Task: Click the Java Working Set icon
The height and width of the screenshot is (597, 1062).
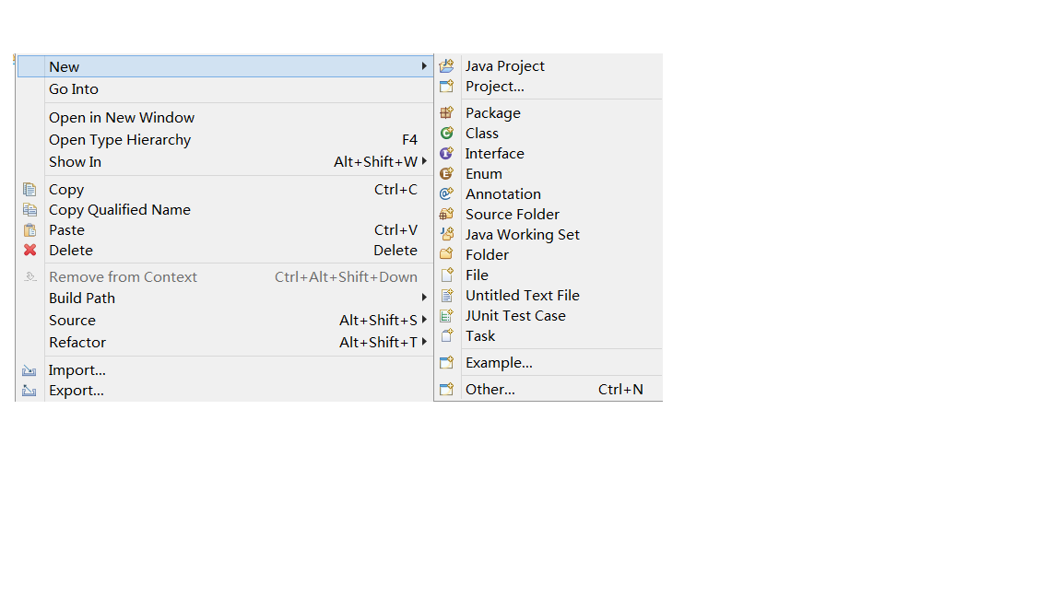Action: click(446, 234)
